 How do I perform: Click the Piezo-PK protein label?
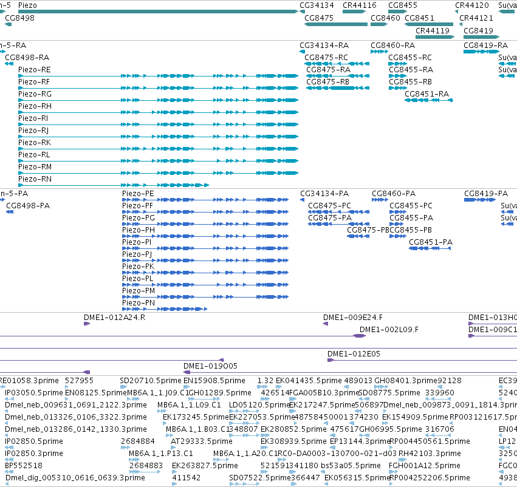coord(138,267)
